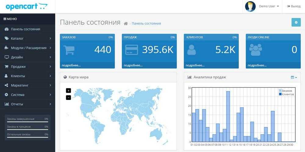Viewport: 305px width, 152px height.
Task: Click the home icon in breadcrumb
Action: (126, 23)
